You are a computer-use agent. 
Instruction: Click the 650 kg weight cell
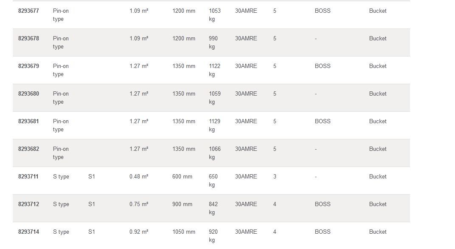click(213, 181)
